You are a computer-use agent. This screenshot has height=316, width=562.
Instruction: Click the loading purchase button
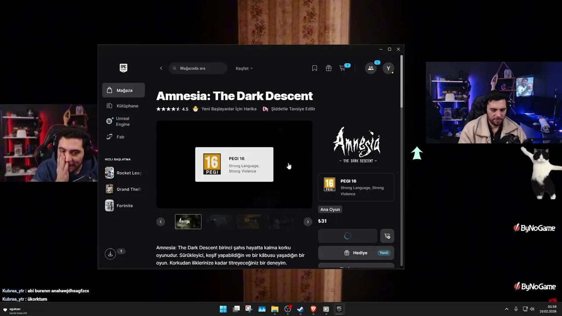[348, 236]
